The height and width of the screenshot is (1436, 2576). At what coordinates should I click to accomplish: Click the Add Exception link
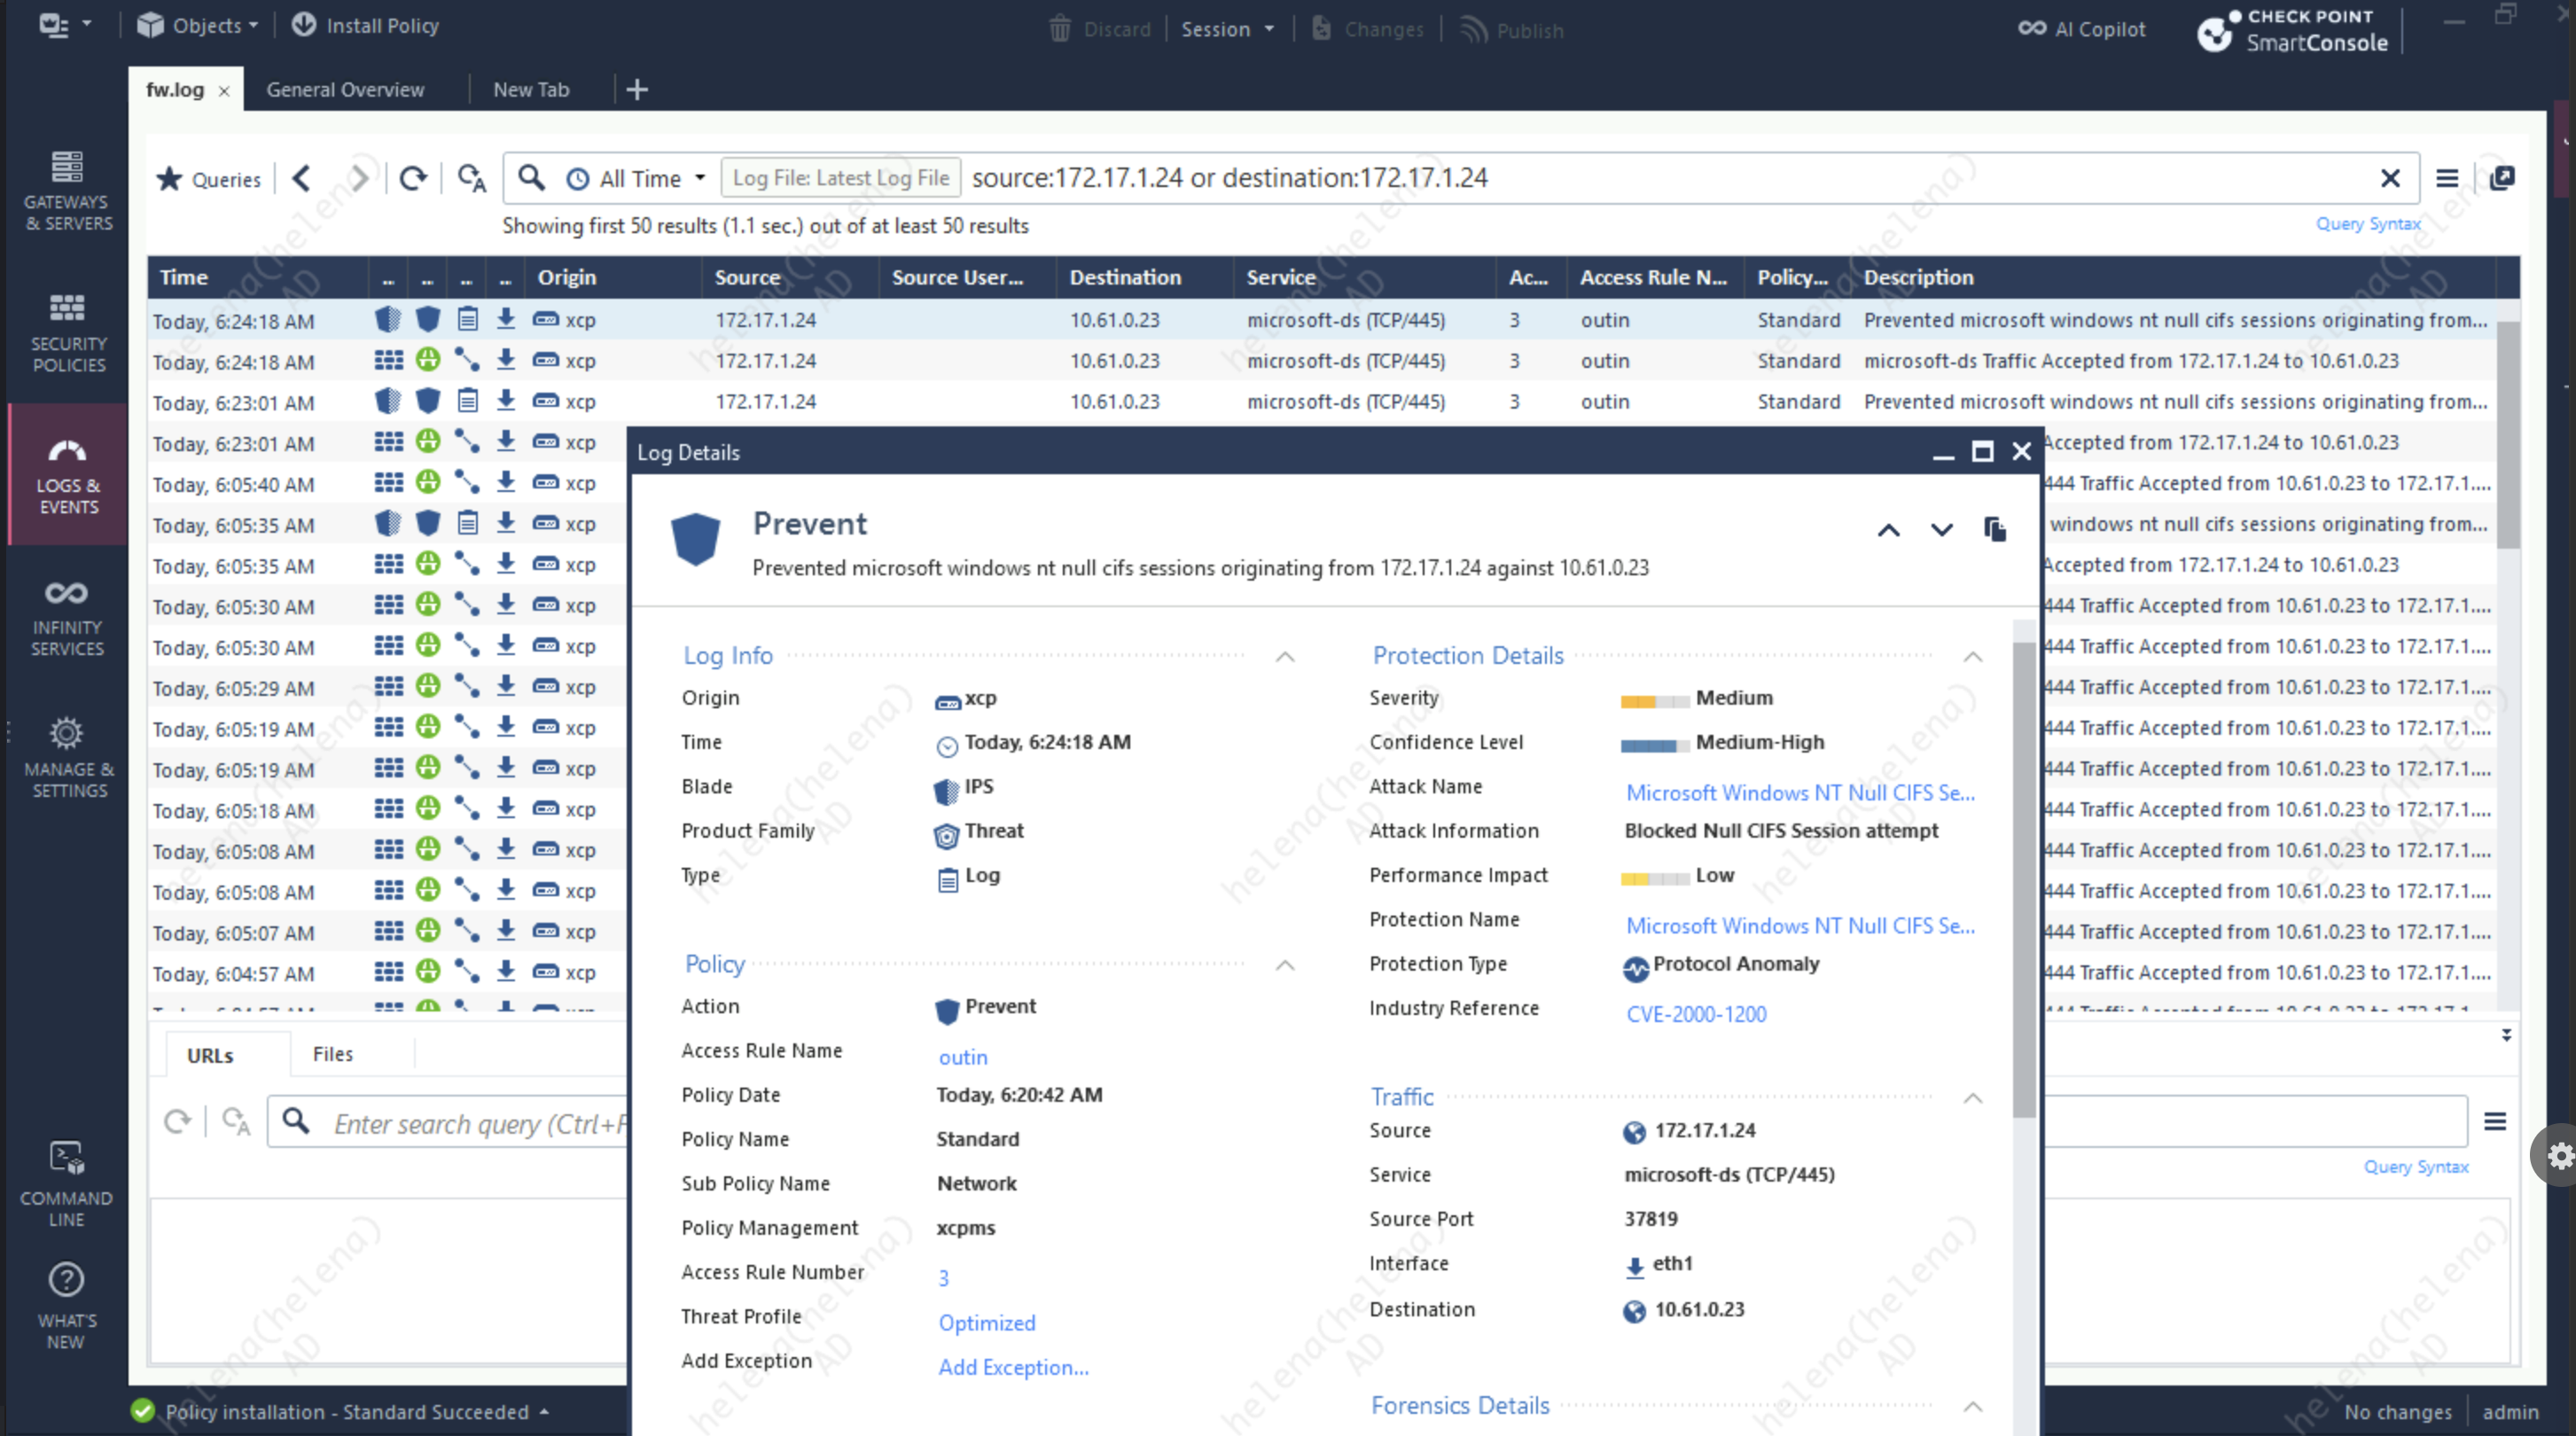[x=1012, y=1367]
